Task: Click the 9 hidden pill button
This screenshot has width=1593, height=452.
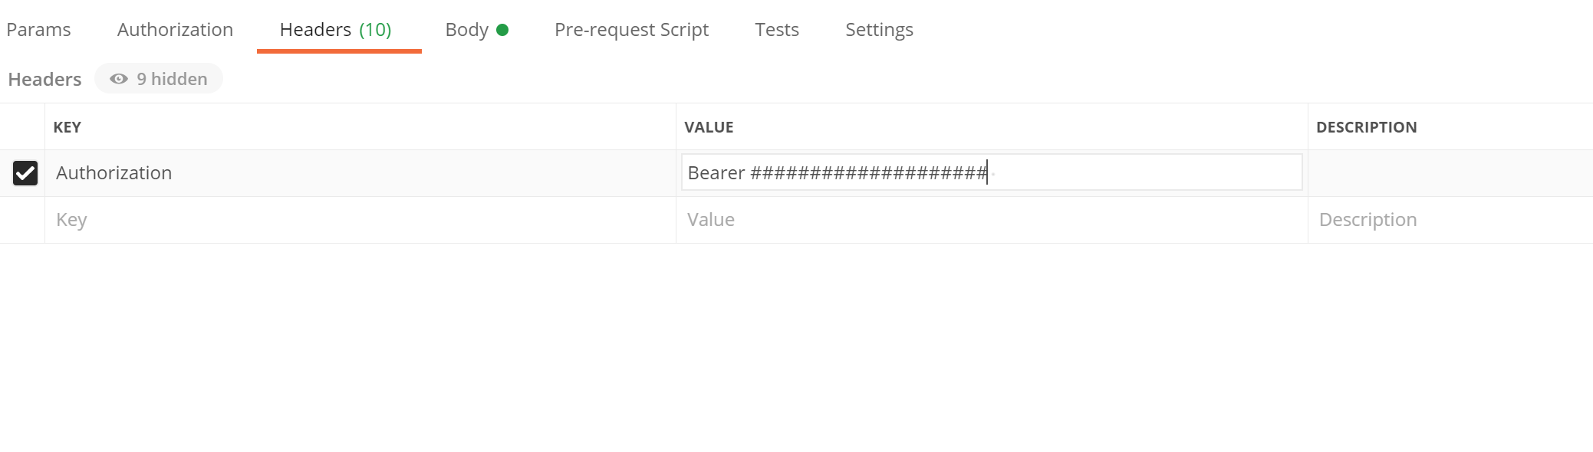Action: coord(159,78)
